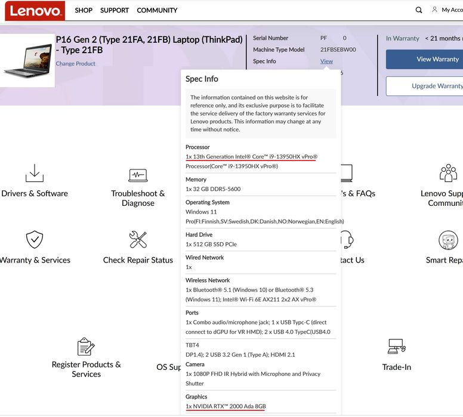Click the Spec Info popup heading
The height and width of the screenshot is (417, 463).
(x=202, y=79)
